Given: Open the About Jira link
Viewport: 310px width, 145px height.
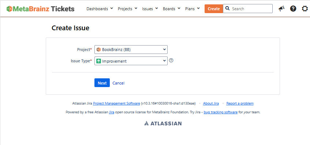Looking at the screenshot, I should (x=211, y=103).
